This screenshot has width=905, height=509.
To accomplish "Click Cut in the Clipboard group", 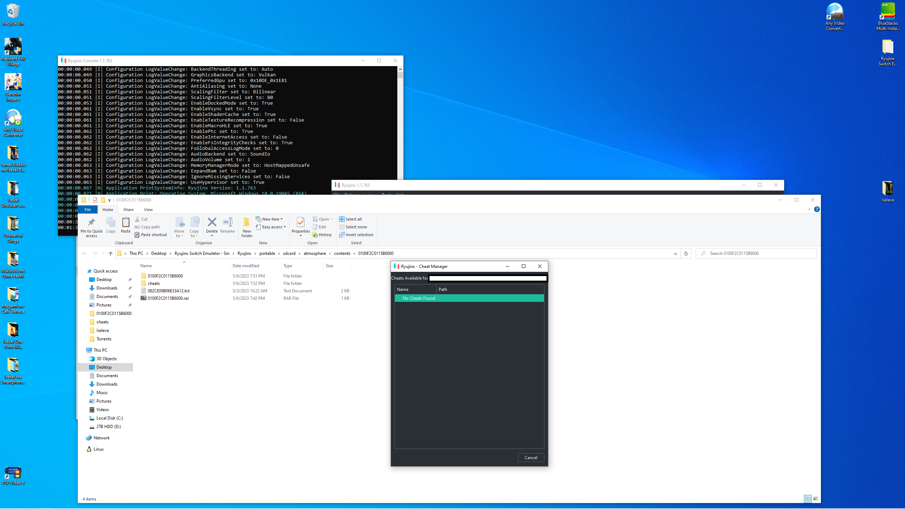I will coord(141,219).
